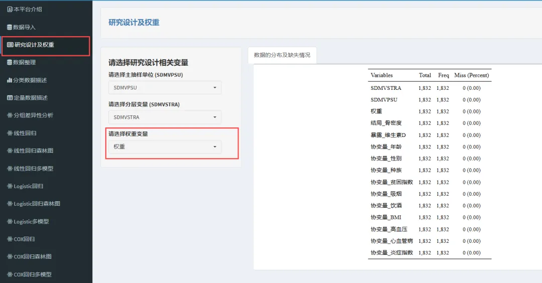This screenshot has width=542, height=283.
Task: Click the 线性回归 sidebar icon
Action: coord(10,133)
